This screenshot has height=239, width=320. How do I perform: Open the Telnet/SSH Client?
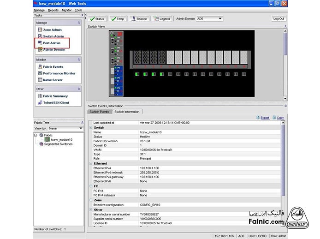pyautogui.click(x=56, y=103)
